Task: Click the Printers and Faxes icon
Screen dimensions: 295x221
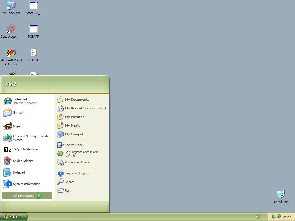Action: 60,162
